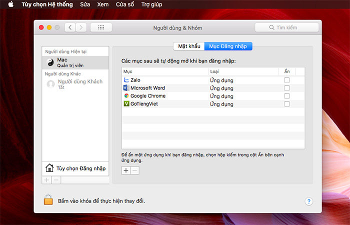Click the Ẩn column header
Screen dimensions: 350x225
pyautogui.click(x=287, y=71)
